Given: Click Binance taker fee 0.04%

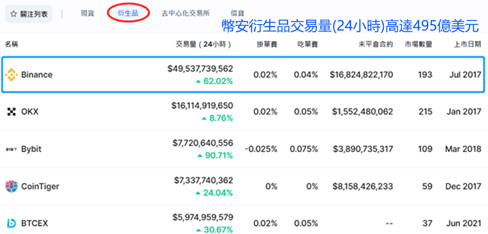Looking at the screenshot, I should (x=306, y=75).
